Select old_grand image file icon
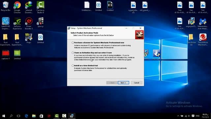The width and height of the screenshot is (211, 119). pyautogui.click(x=145, y=7)
